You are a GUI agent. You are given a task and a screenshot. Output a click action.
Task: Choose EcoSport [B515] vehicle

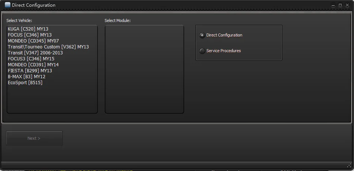point(25,83)
